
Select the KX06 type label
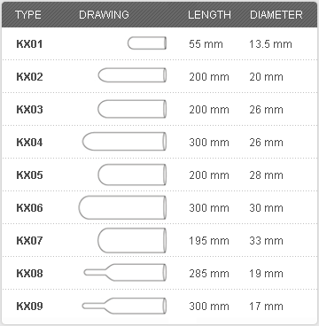pos(29,208)
